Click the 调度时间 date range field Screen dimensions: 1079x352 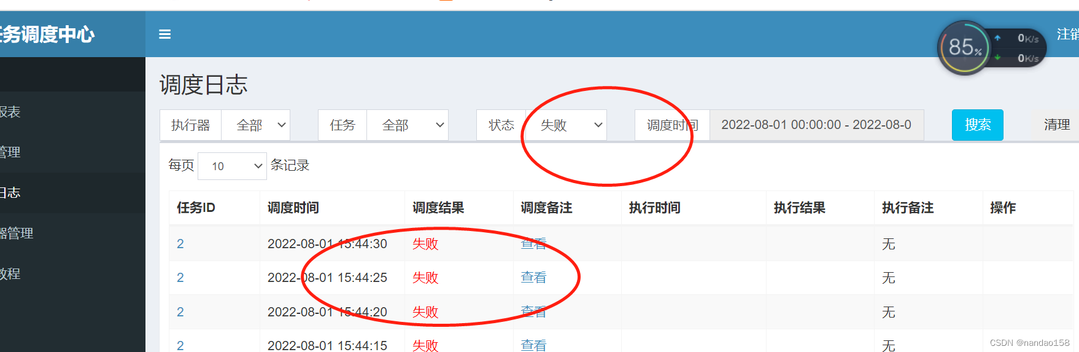coord(816,125)
